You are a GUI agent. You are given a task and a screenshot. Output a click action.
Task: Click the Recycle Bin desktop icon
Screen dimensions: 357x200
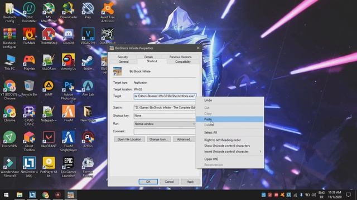pyautogui.click(x=29, y=88)
